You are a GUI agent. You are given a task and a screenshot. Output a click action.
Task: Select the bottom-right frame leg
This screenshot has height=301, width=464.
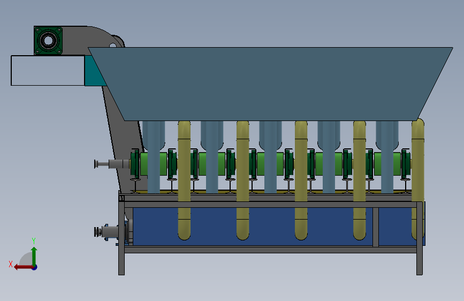coord(420,238)
